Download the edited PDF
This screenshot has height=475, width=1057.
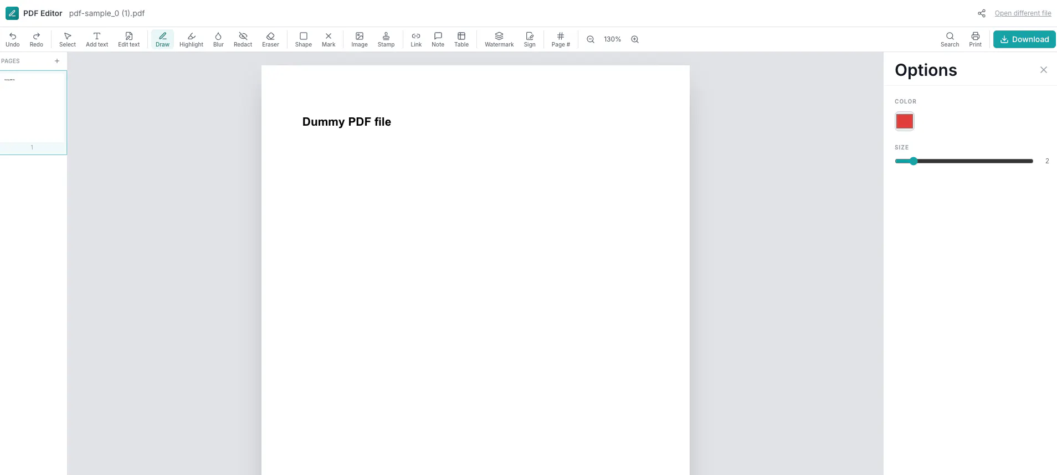point(1024,39)
